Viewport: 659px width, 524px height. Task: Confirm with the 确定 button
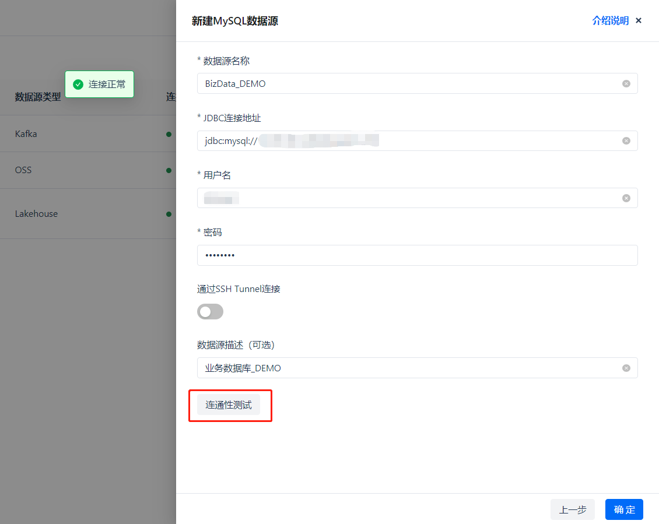point(624,509)
